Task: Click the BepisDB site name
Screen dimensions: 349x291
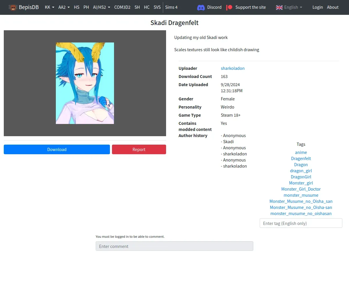Action: [29, 7]
